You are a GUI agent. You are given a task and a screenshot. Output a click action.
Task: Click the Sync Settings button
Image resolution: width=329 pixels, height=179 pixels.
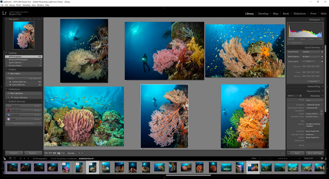click(x=314, y=153)
